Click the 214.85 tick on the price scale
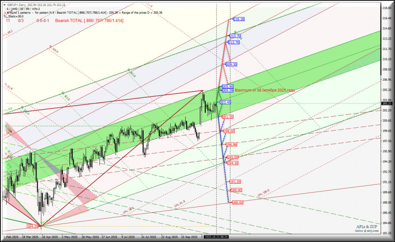This screenshot has width=395, height=242. pos(387,28)
